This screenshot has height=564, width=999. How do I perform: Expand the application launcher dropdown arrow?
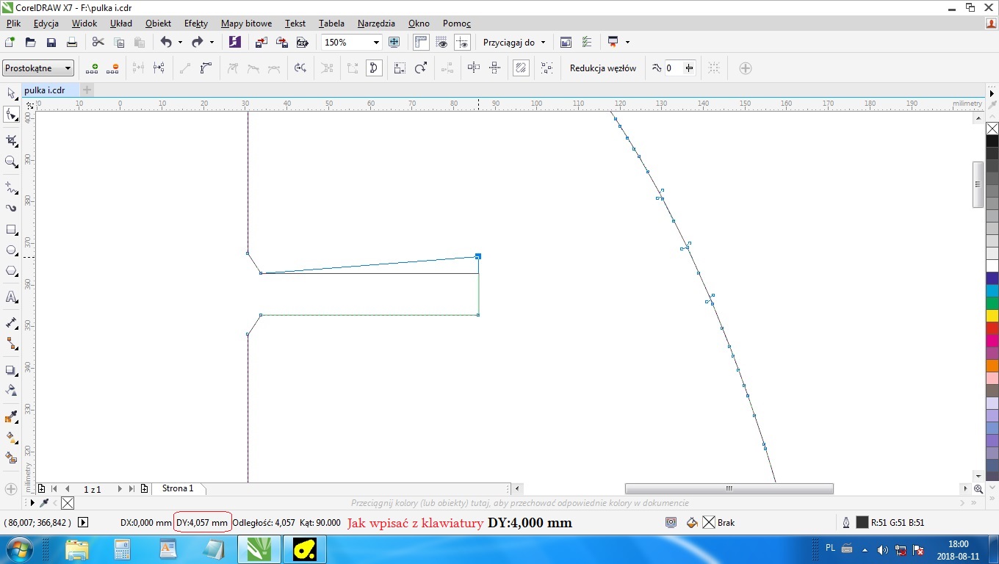627,43
